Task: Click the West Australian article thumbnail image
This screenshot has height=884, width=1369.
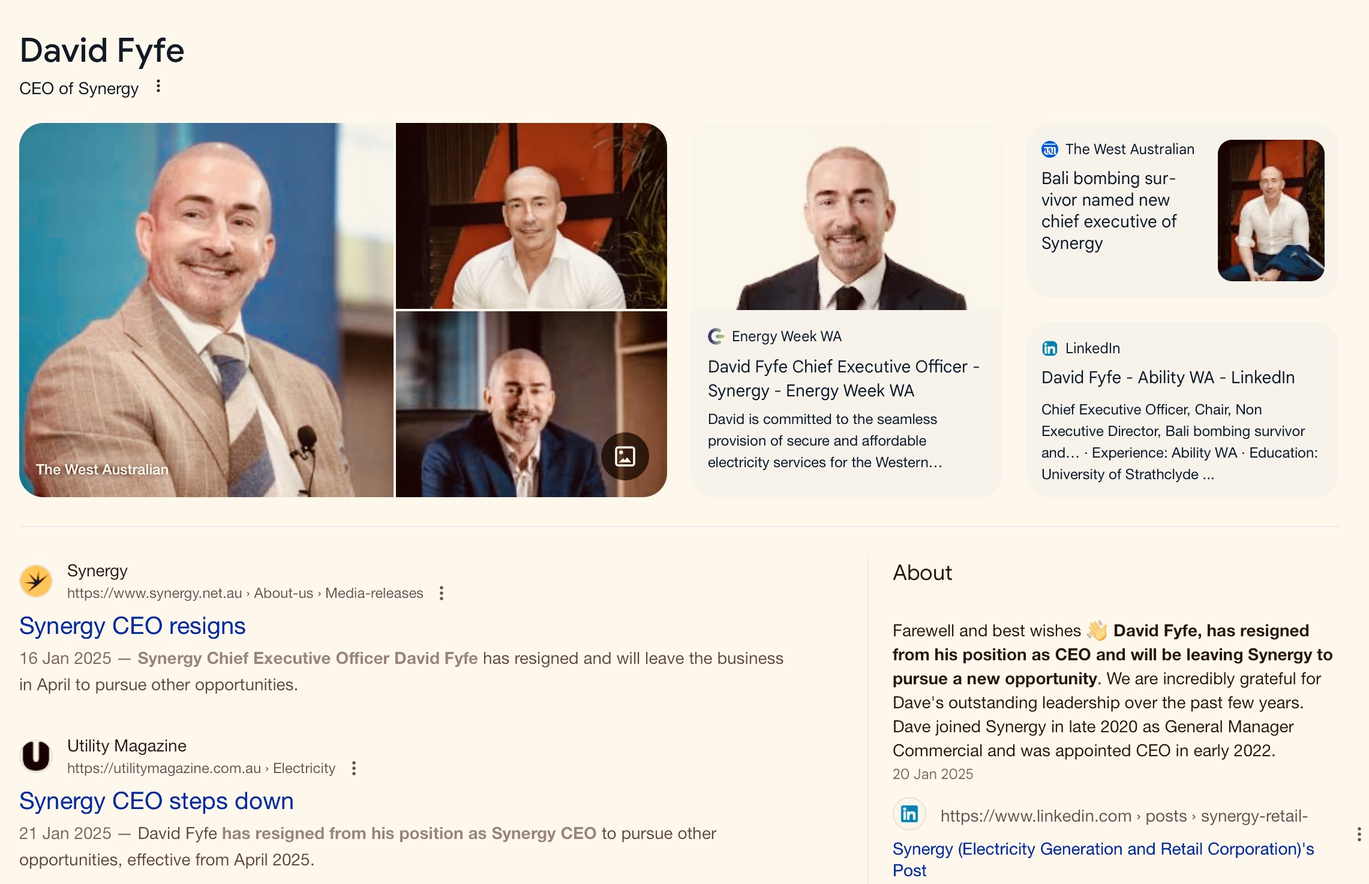Action: (x=1271, y=211)
